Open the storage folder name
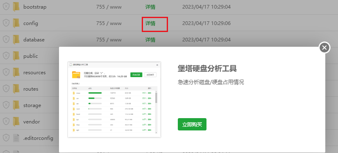This screenshot has height=153, width=338. tap(32, 105)
